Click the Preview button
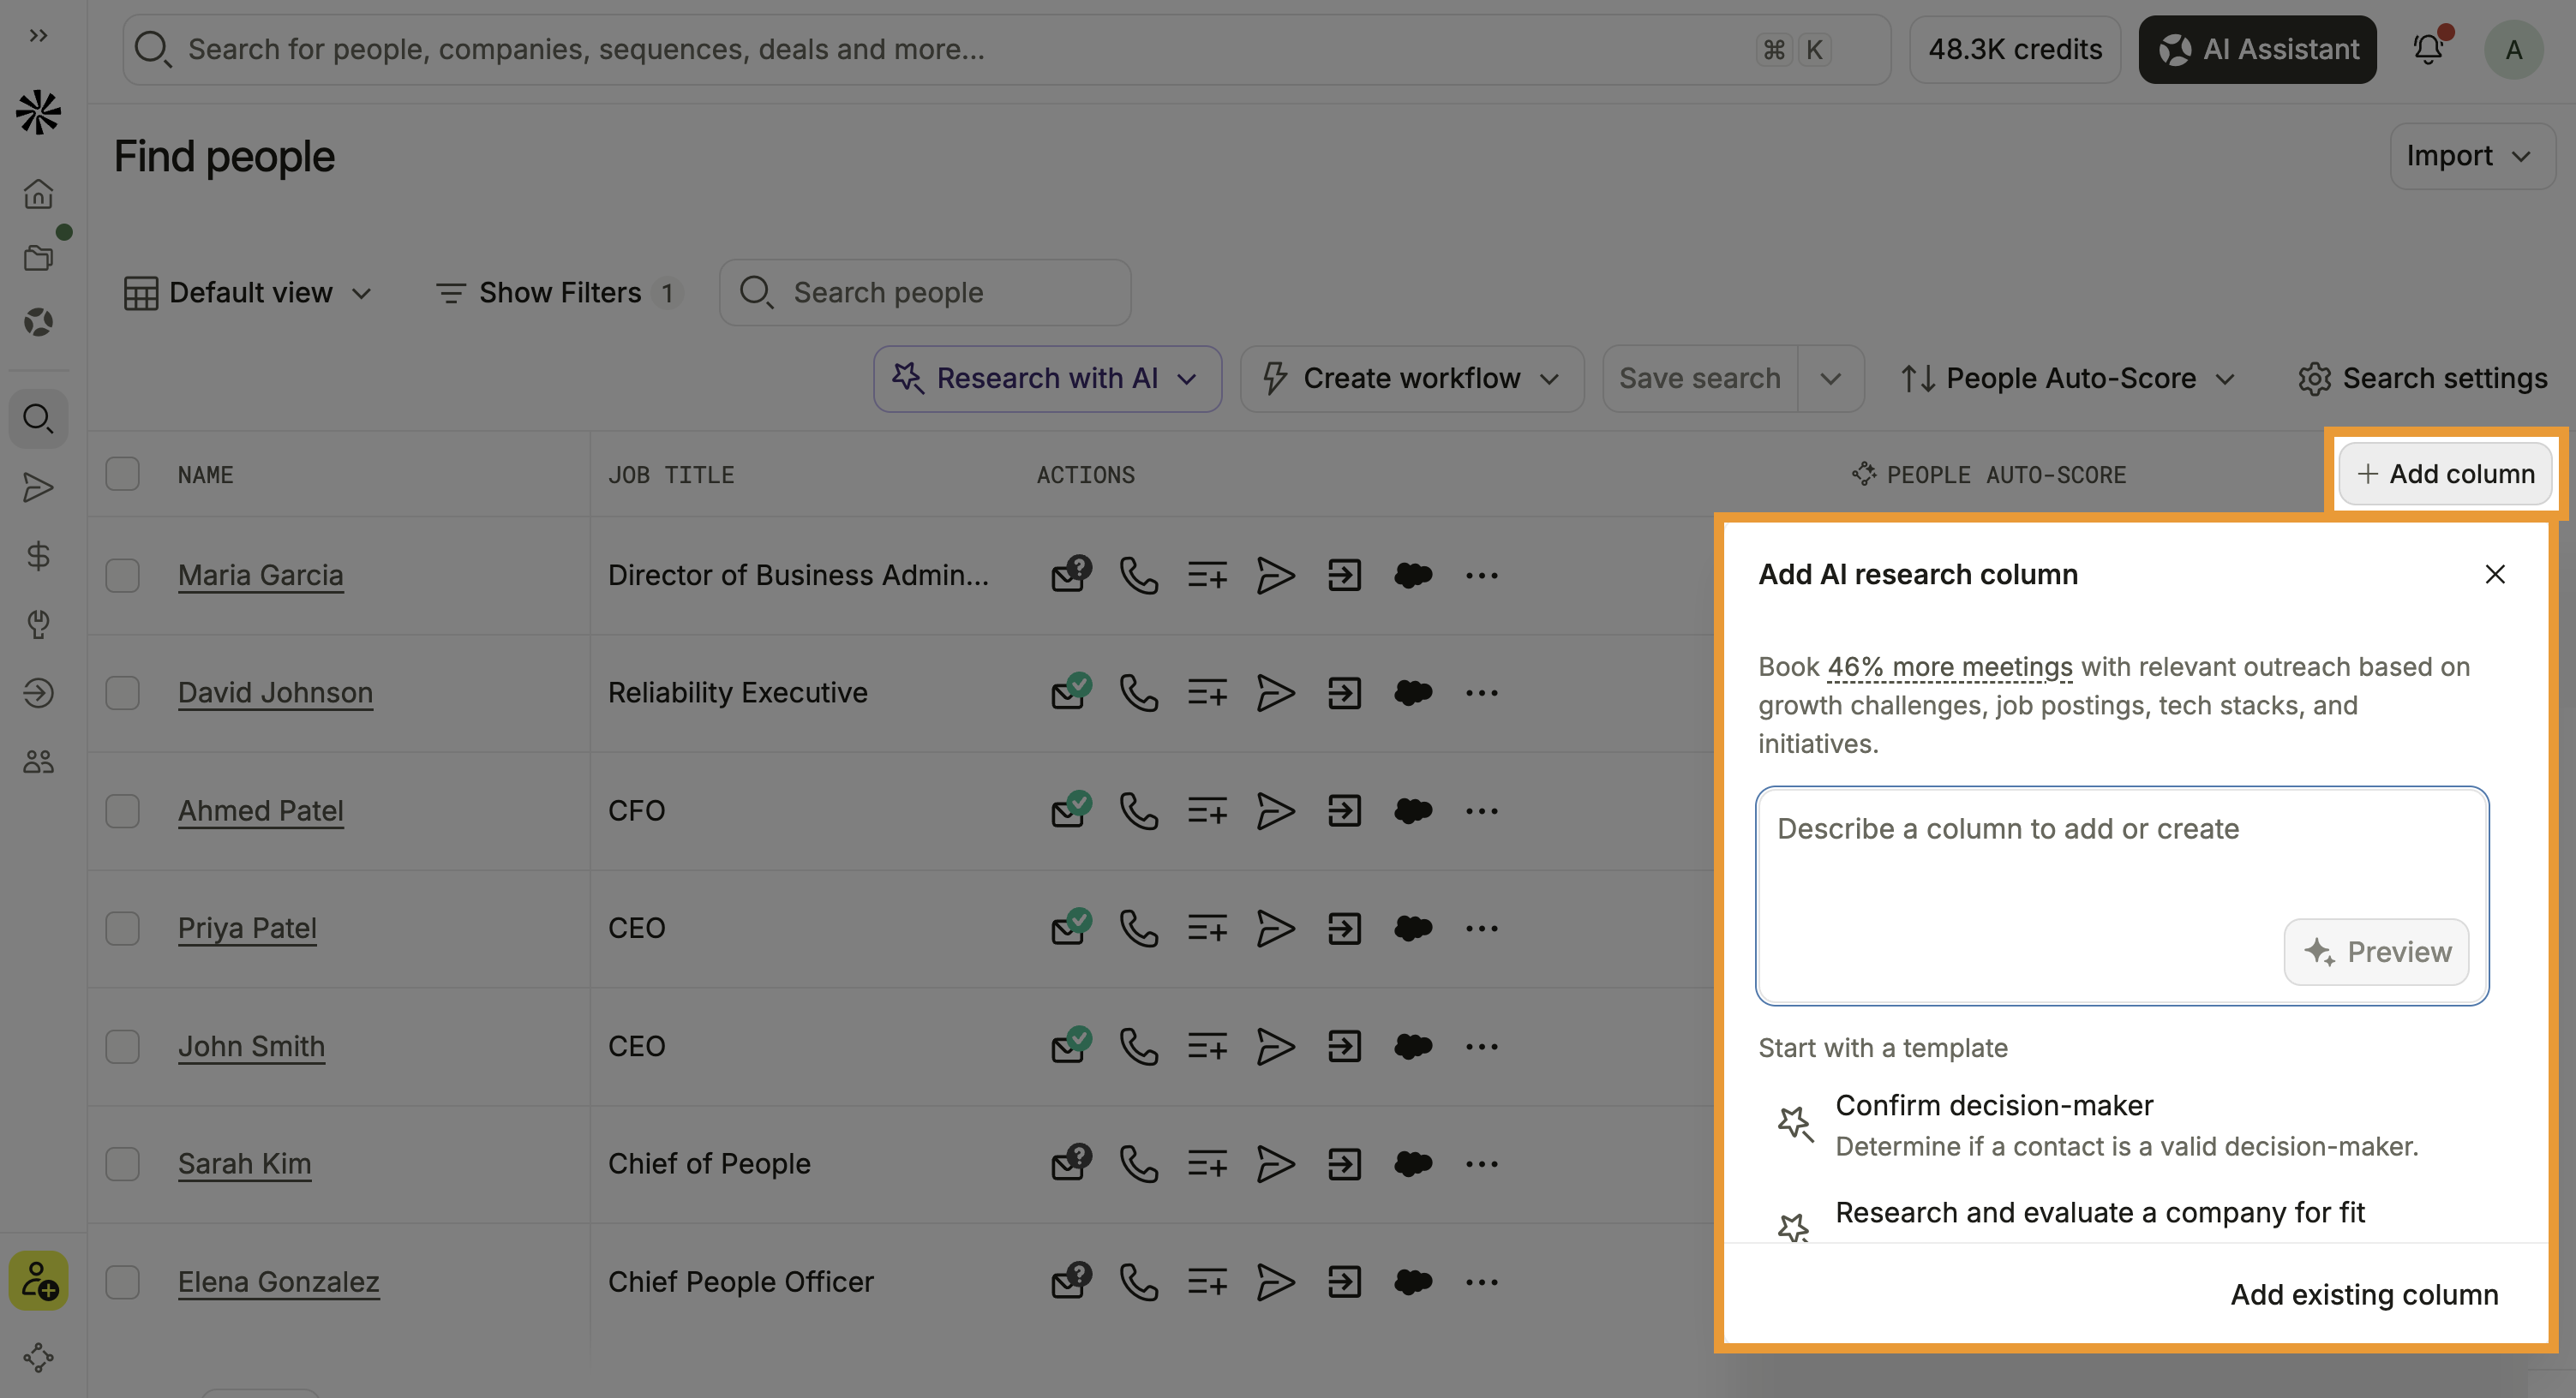The width and height of the screenshot is (2576, 1398). [2376, 953]
